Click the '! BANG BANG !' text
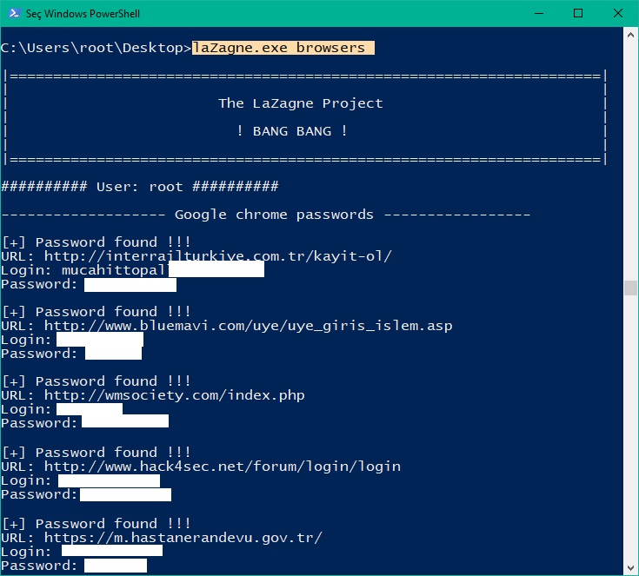Image resolution: width=639 pixels, height=576 pixels. [x=292, y=131]
